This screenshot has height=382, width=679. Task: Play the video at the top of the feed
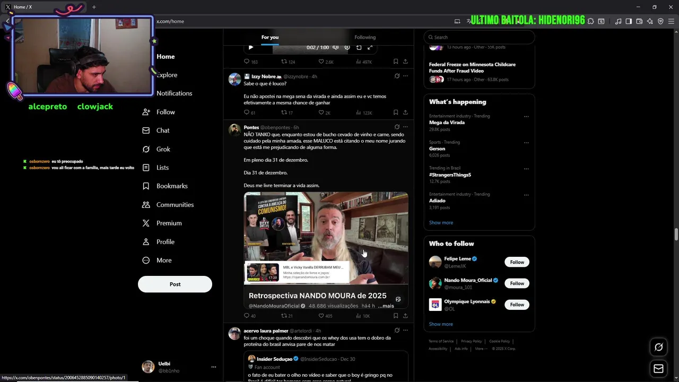251,47
